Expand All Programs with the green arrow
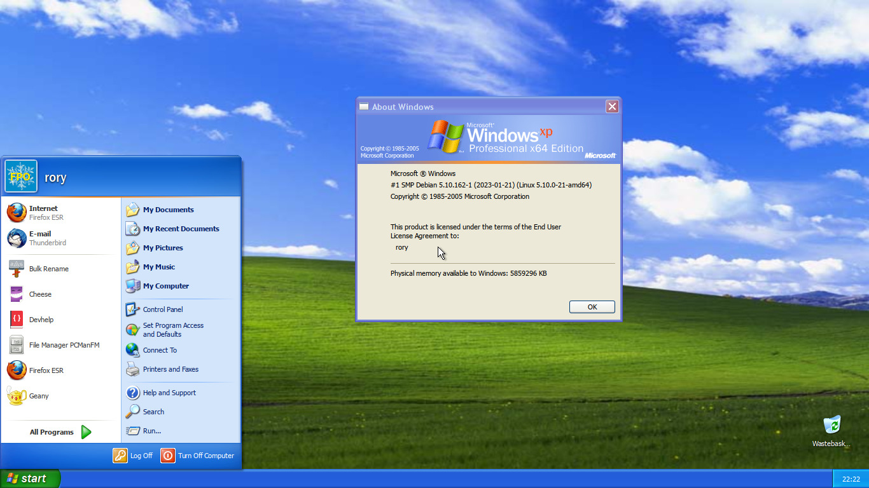 point(87,432)
